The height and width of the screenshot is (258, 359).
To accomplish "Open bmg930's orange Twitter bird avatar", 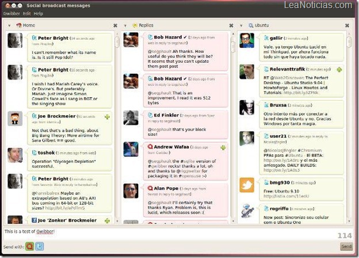I will pos(247,185).
